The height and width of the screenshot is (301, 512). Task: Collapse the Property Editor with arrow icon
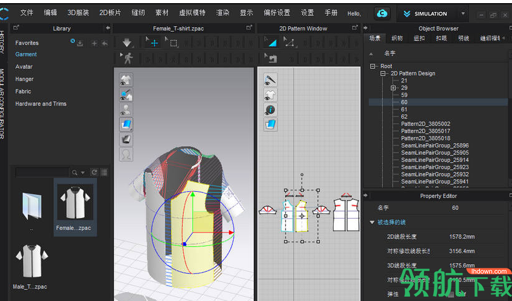(365, 195)
